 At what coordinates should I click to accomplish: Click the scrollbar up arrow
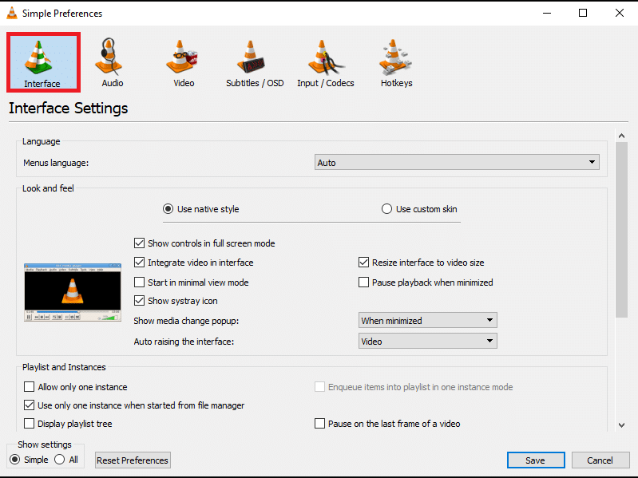(x=621, y=136)
